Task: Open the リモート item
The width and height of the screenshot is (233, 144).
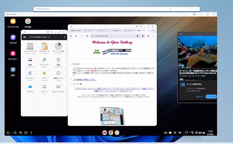Action: [x=44, y=89]
